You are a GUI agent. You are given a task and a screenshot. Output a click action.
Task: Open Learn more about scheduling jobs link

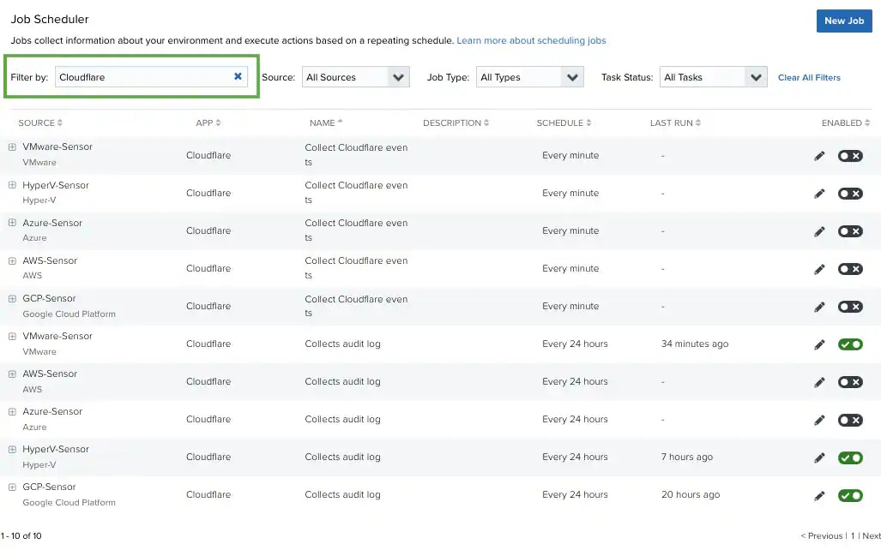point(531,40)
